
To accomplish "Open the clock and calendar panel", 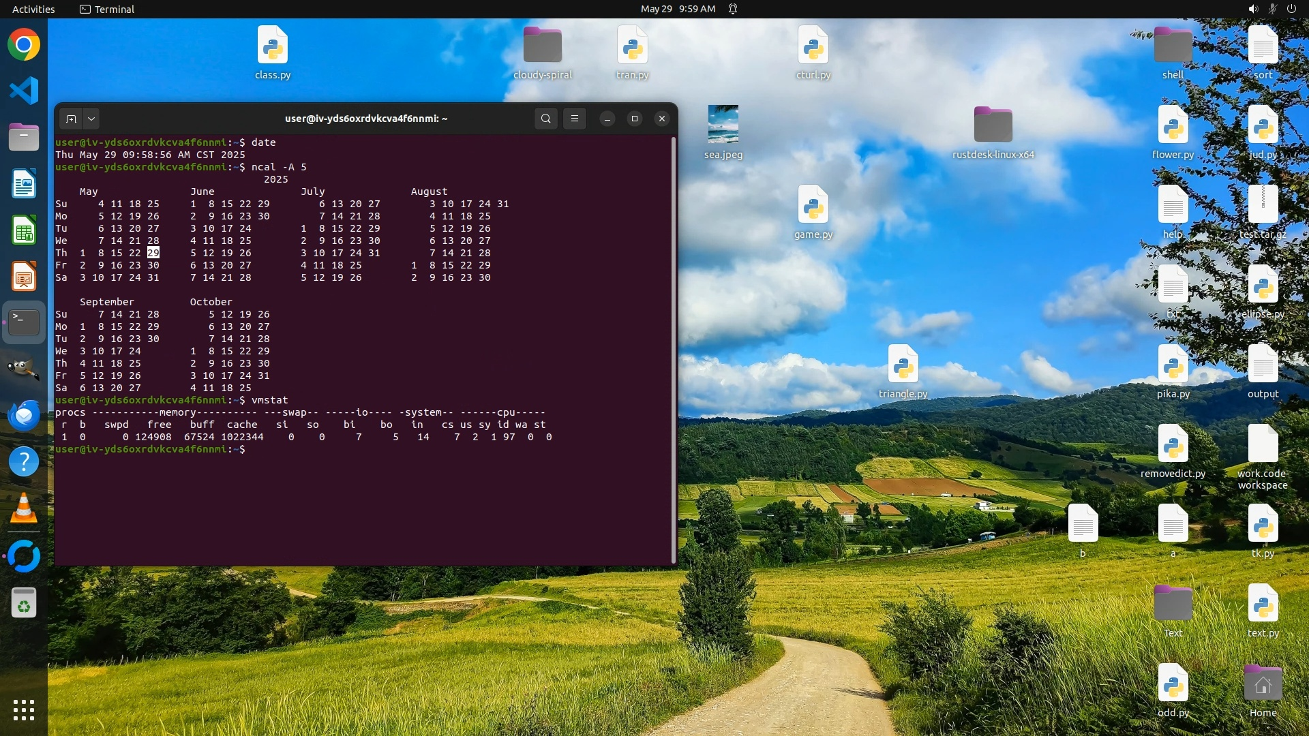I will (x=678, y=9).
